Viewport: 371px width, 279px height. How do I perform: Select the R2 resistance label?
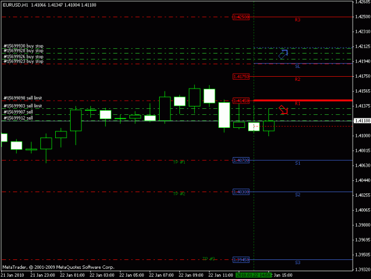[297, 79]
